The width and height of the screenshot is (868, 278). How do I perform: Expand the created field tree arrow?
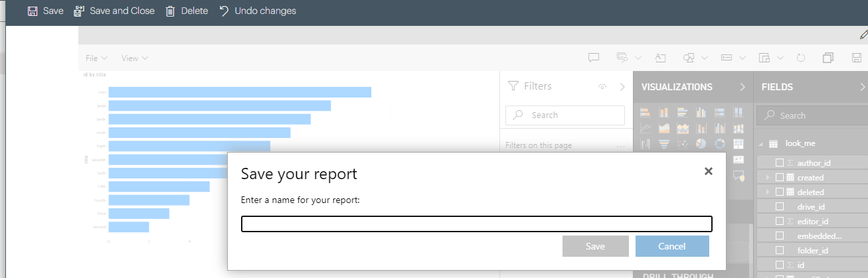(767, 177)
